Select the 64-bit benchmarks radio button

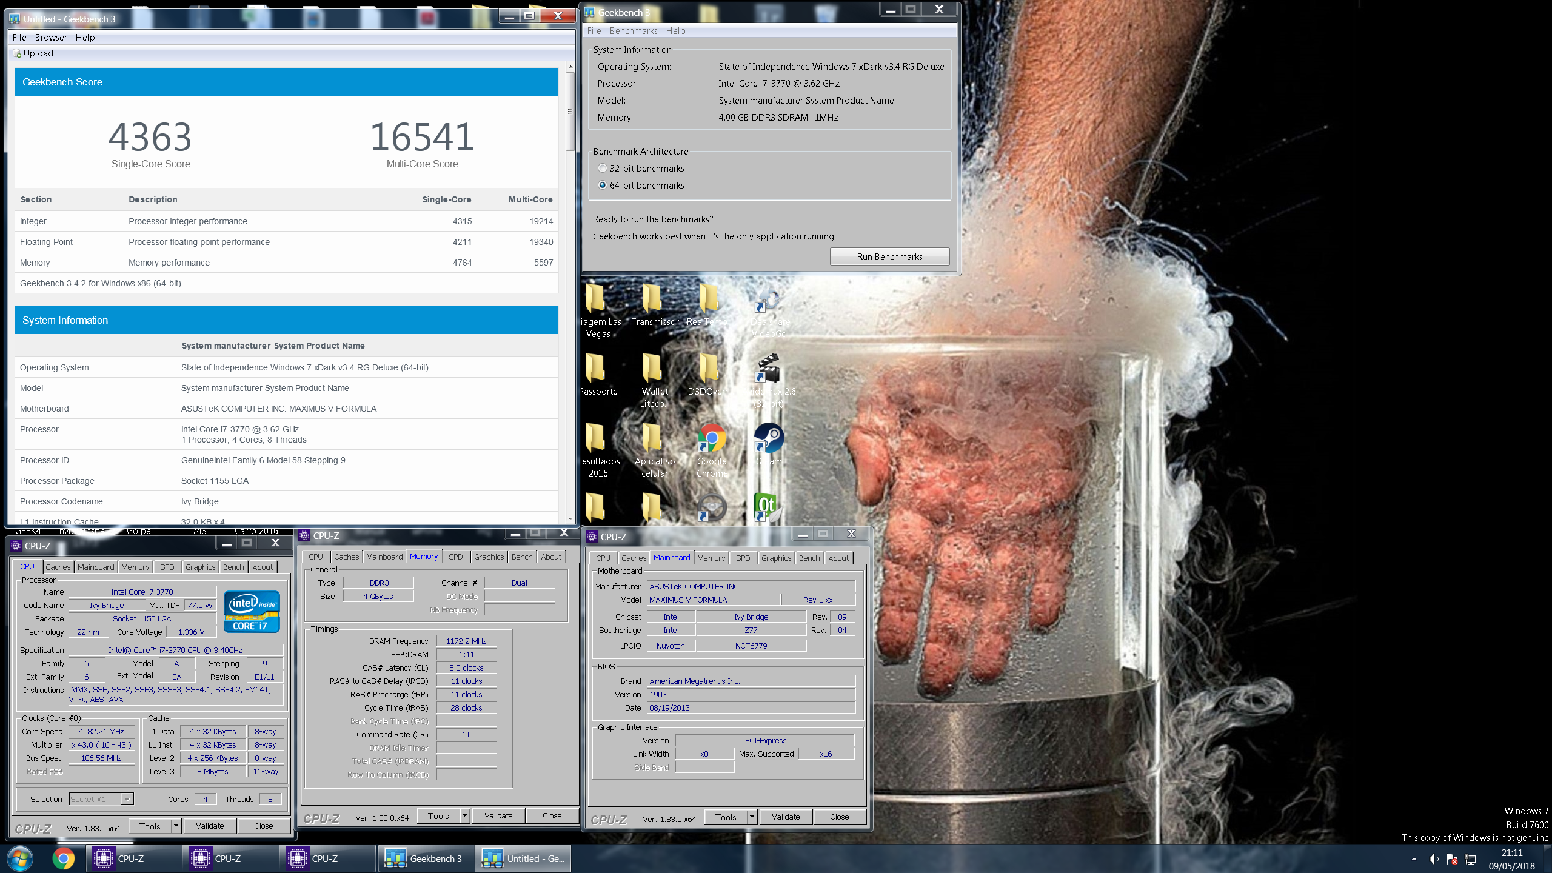pyautogui.click(x=603, y=185)
